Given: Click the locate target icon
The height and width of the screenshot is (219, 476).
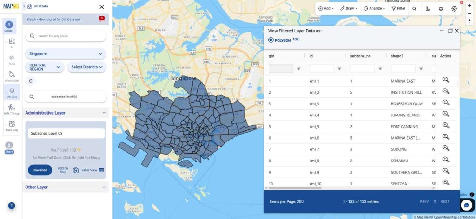Looking at the screenshot, I should [454, 9].
